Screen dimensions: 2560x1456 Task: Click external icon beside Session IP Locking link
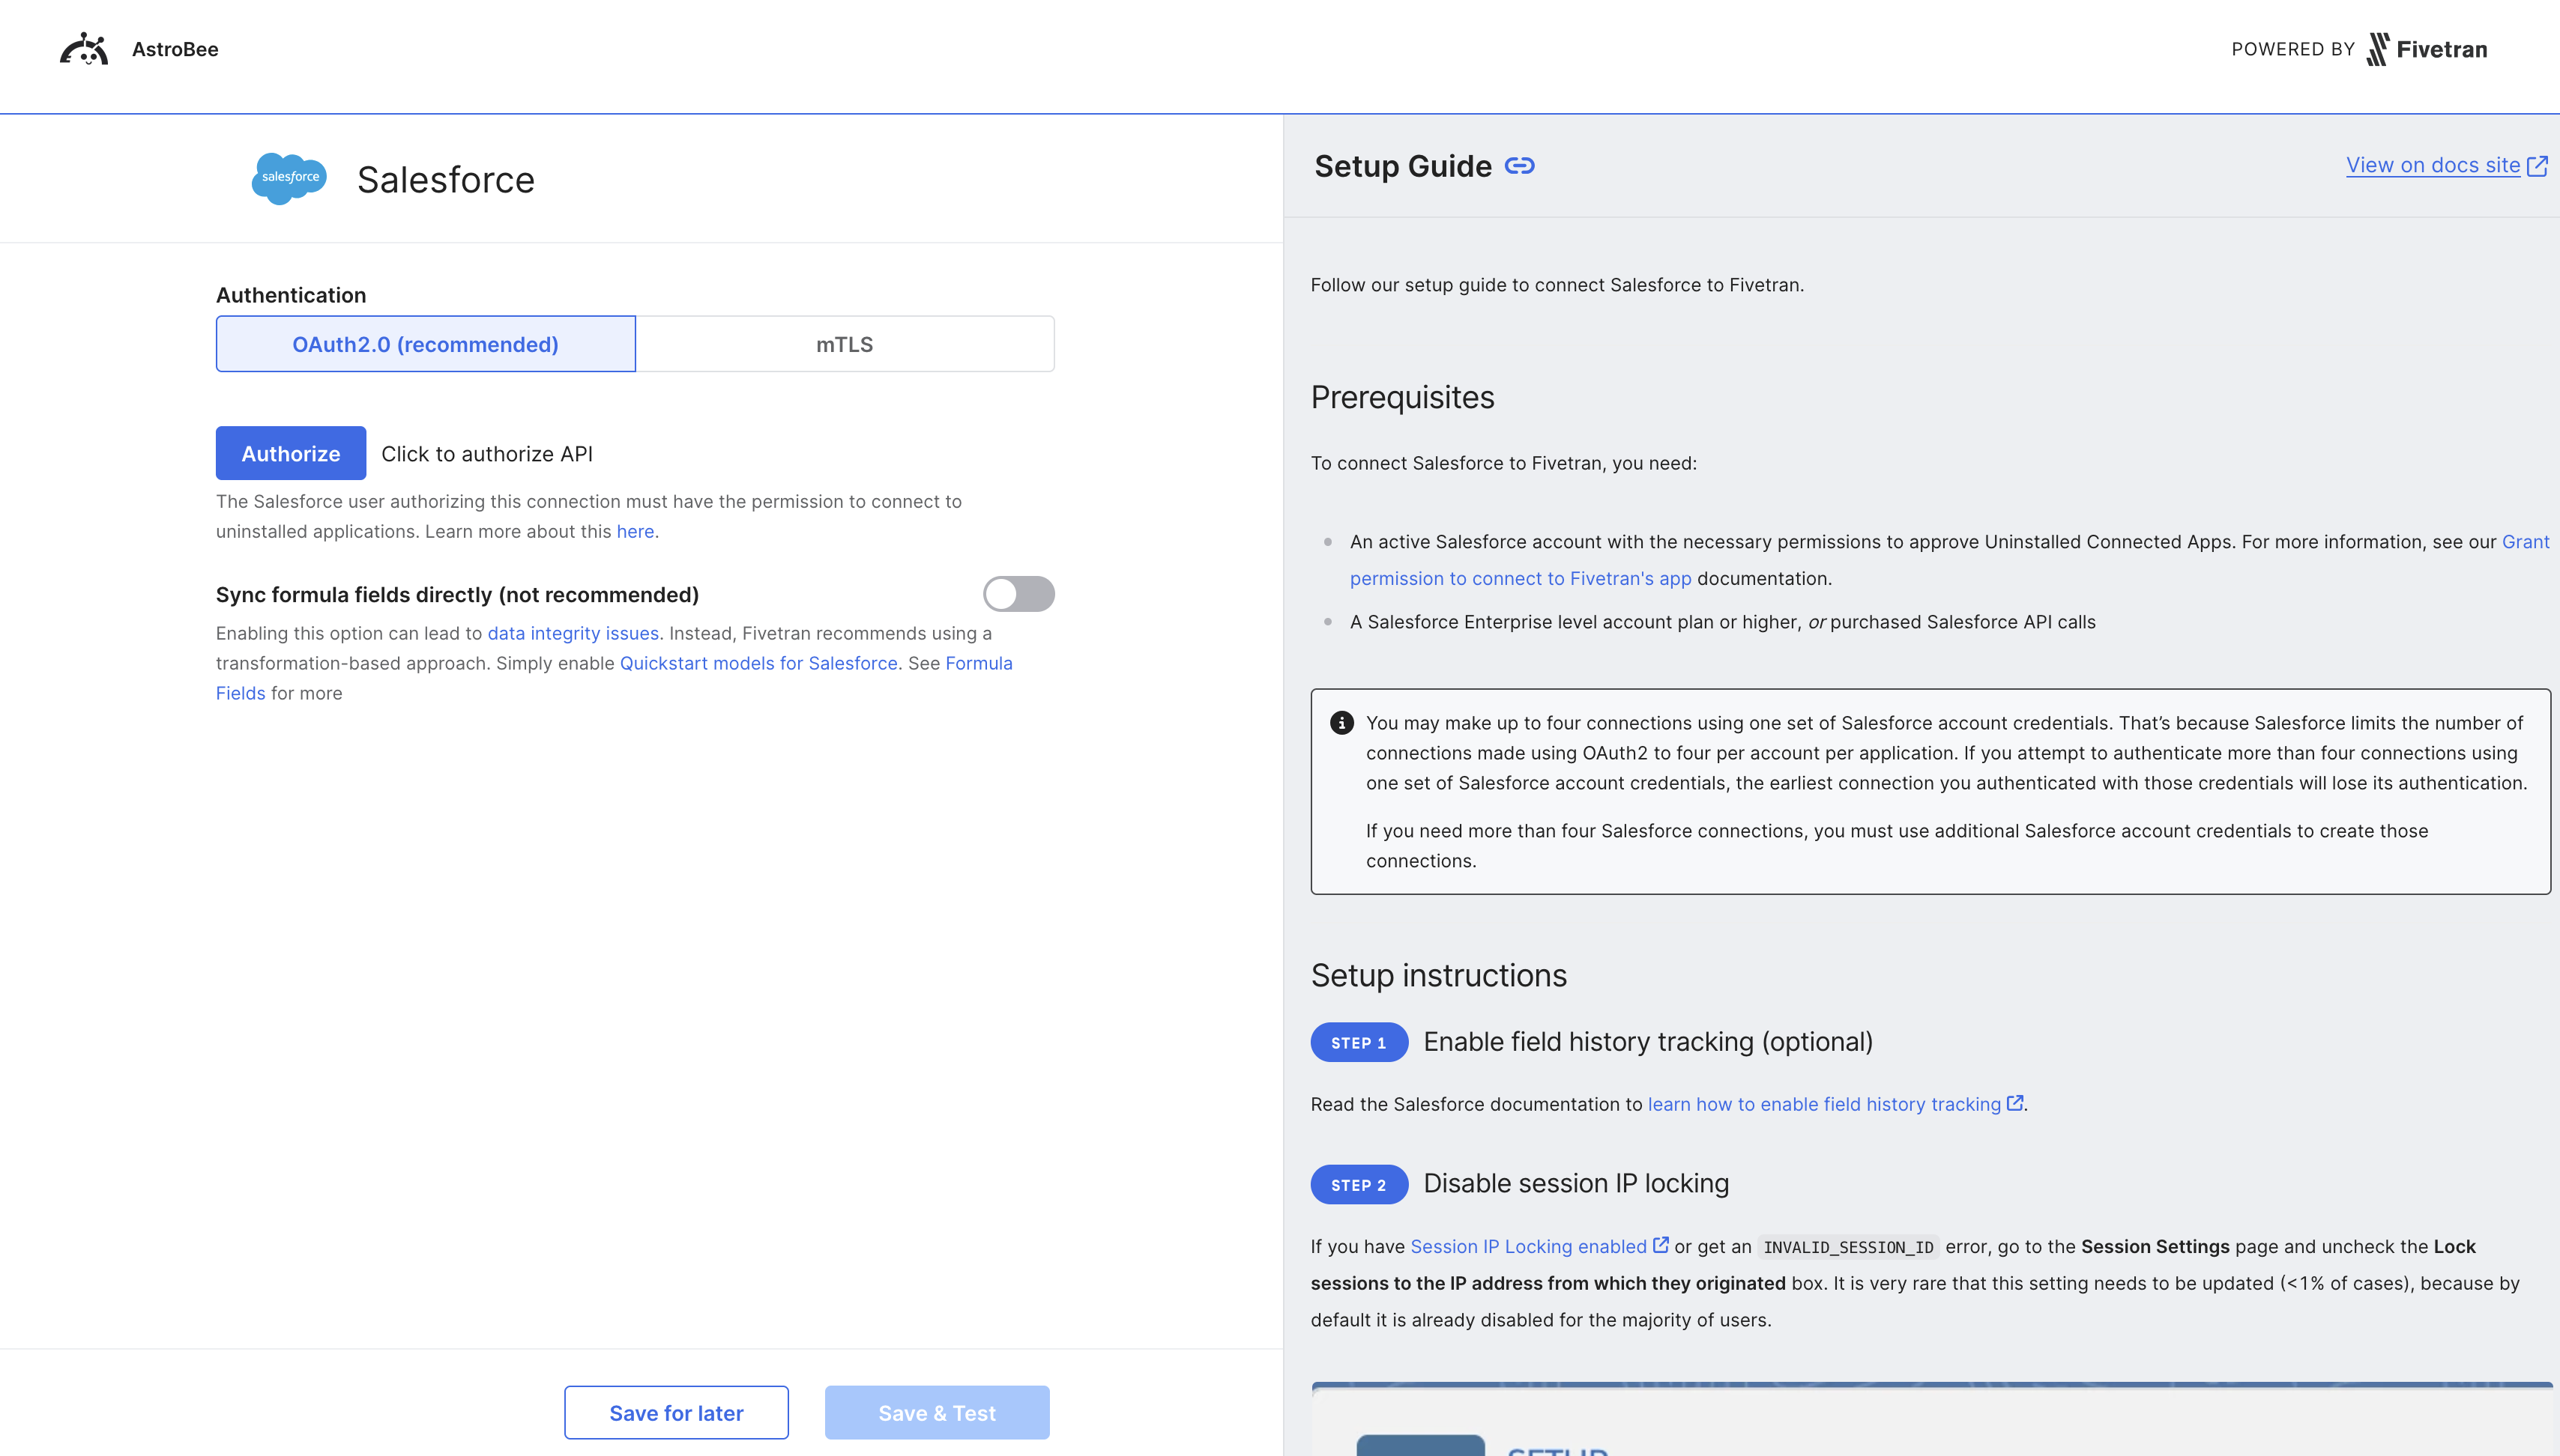[1660, 1245]
